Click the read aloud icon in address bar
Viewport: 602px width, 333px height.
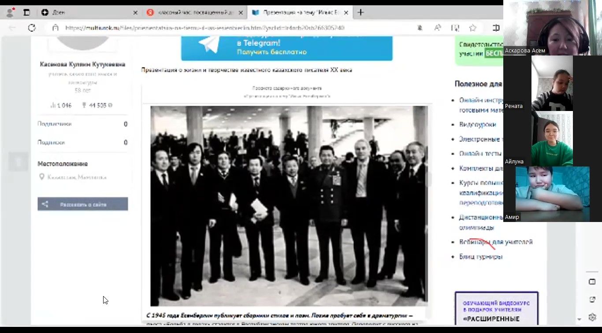coord(438,28)
